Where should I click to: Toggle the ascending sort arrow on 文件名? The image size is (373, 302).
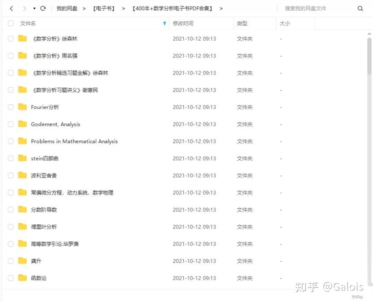pyautogui.click(x=165, y=24)
